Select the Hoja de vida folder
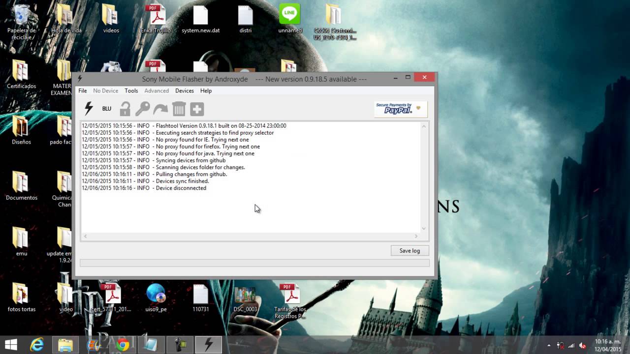The image size is (630, 354). tap(66, 20)
